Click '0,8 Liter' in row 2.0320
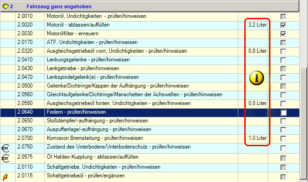Screen dimensions: 308x182 tap(258, 51)
